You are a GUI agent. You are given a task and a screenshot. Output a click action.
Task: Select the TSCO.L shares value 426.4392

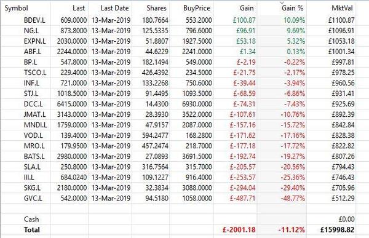pyautogui.click(x=155, y=73)
